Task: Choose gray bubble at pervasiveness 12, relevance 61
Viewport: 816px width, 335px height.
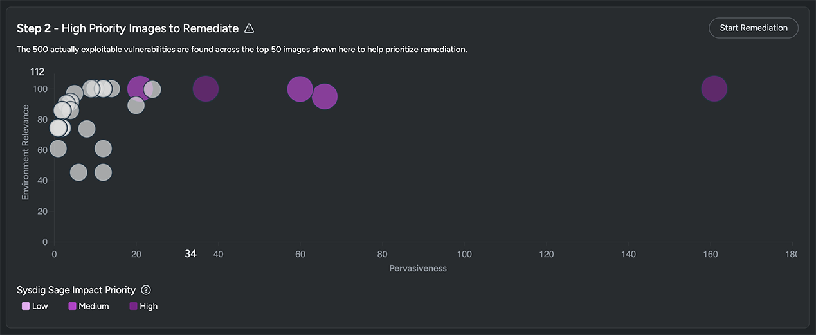Action: 103,149
